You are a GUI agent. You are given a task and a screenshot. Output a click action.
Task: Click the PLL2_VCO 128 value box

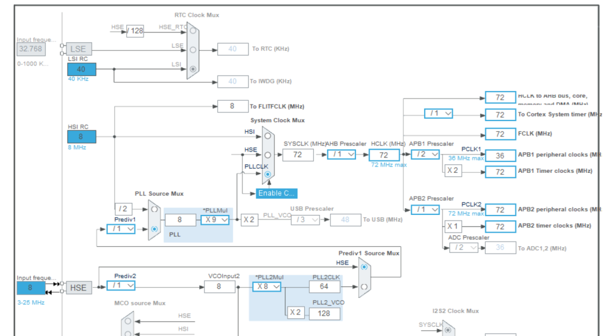click(325, 314)
